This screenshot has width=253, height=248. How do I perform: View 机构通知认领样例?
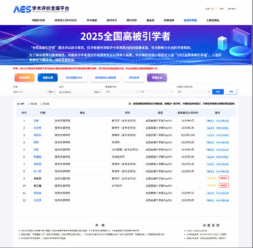[106, 78]
